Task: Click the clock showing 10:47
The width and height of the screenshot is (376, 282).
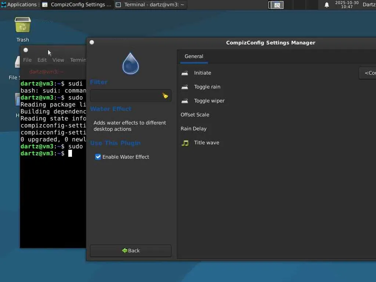Action: pyautogui.click(x=347, y=4)
